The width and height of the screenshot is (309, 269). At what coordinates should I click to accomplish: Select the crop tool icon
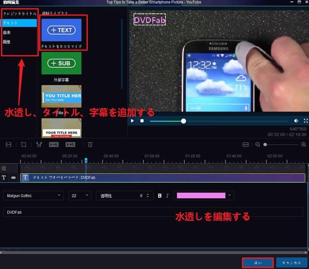pos(24,145)
